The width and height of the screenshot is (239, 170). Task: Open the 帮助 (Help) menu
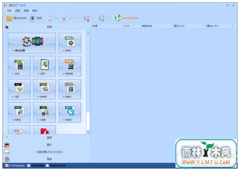coord(35,10)
